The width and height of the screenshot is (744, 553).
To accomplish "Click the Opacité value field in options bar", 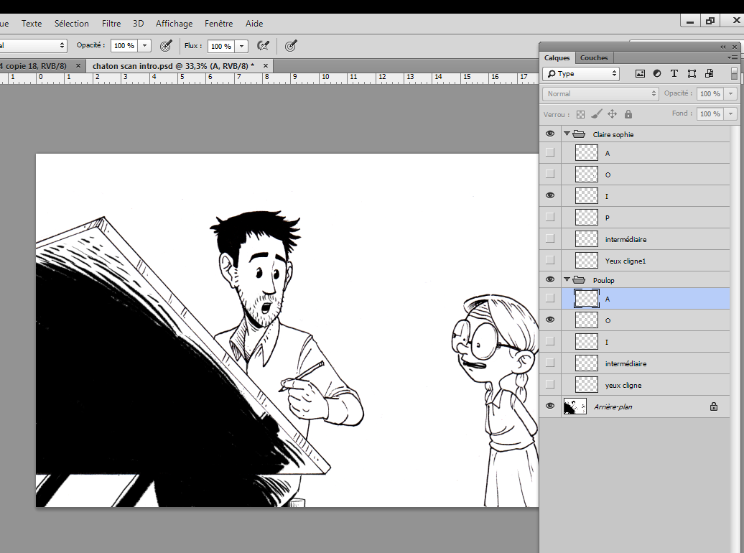I will (x=124, y=45).
